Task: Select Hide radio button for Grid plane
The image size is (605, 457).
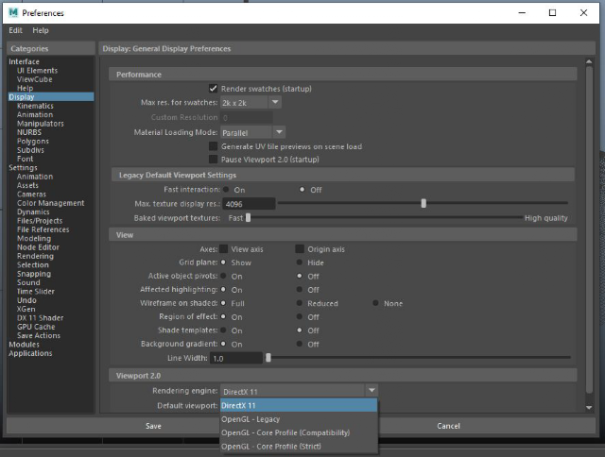Action: 300,262
